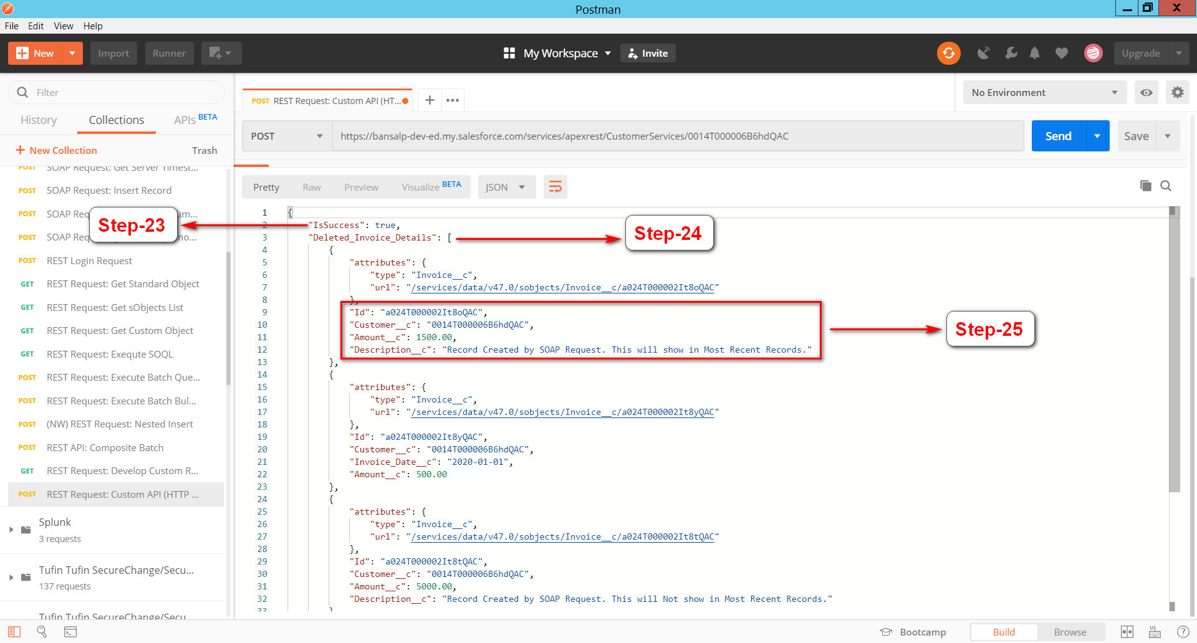Switch response view to Raw
Viewport: 1197px width, 643px height.
pyautogui.click(x=312, y=188)
